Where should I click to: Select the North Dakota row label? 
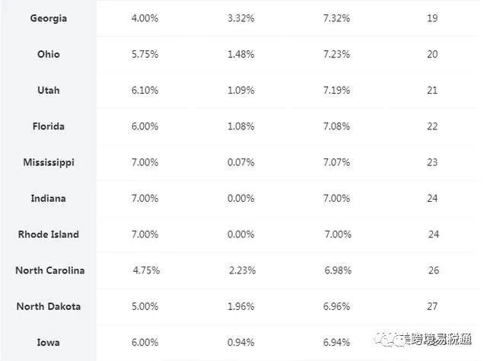[49, 306]
